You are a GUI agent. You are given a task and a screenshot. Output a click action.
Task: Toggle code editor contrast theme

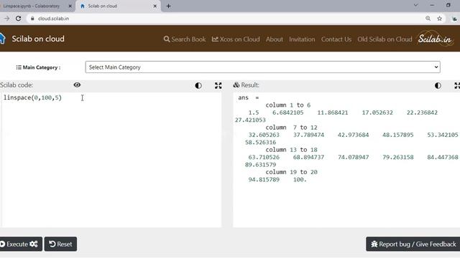198,85
